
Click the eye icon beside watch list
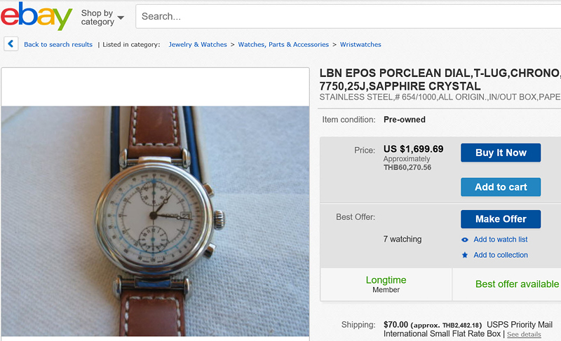(x=465, y=239)
